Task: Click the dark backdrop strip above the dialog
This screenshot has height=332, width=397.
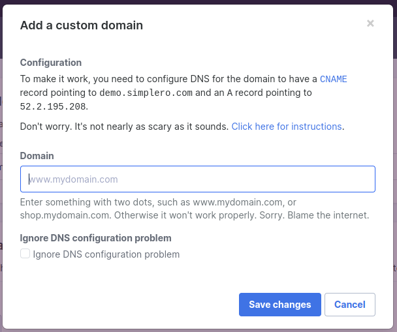Action: click(198, 2)
